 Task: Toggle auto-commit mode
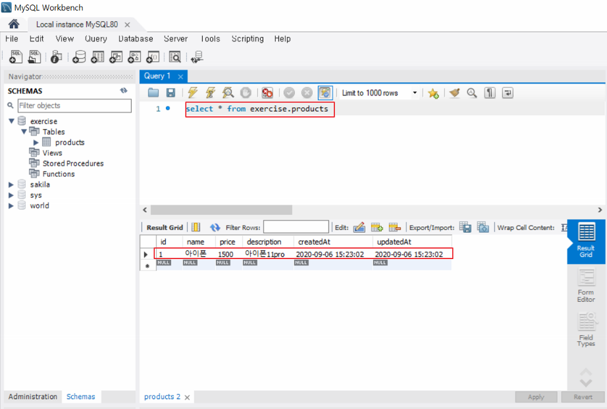point(325,93)
